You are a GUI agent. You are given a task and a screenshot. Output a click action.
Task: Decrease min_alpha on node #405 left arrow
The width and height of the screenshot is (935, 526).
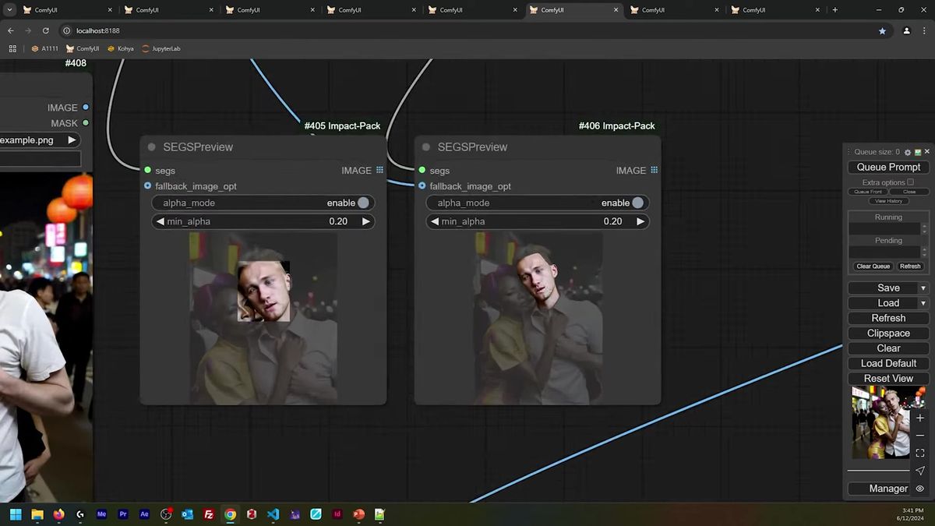pyautogui.click(x=161, y=221)
